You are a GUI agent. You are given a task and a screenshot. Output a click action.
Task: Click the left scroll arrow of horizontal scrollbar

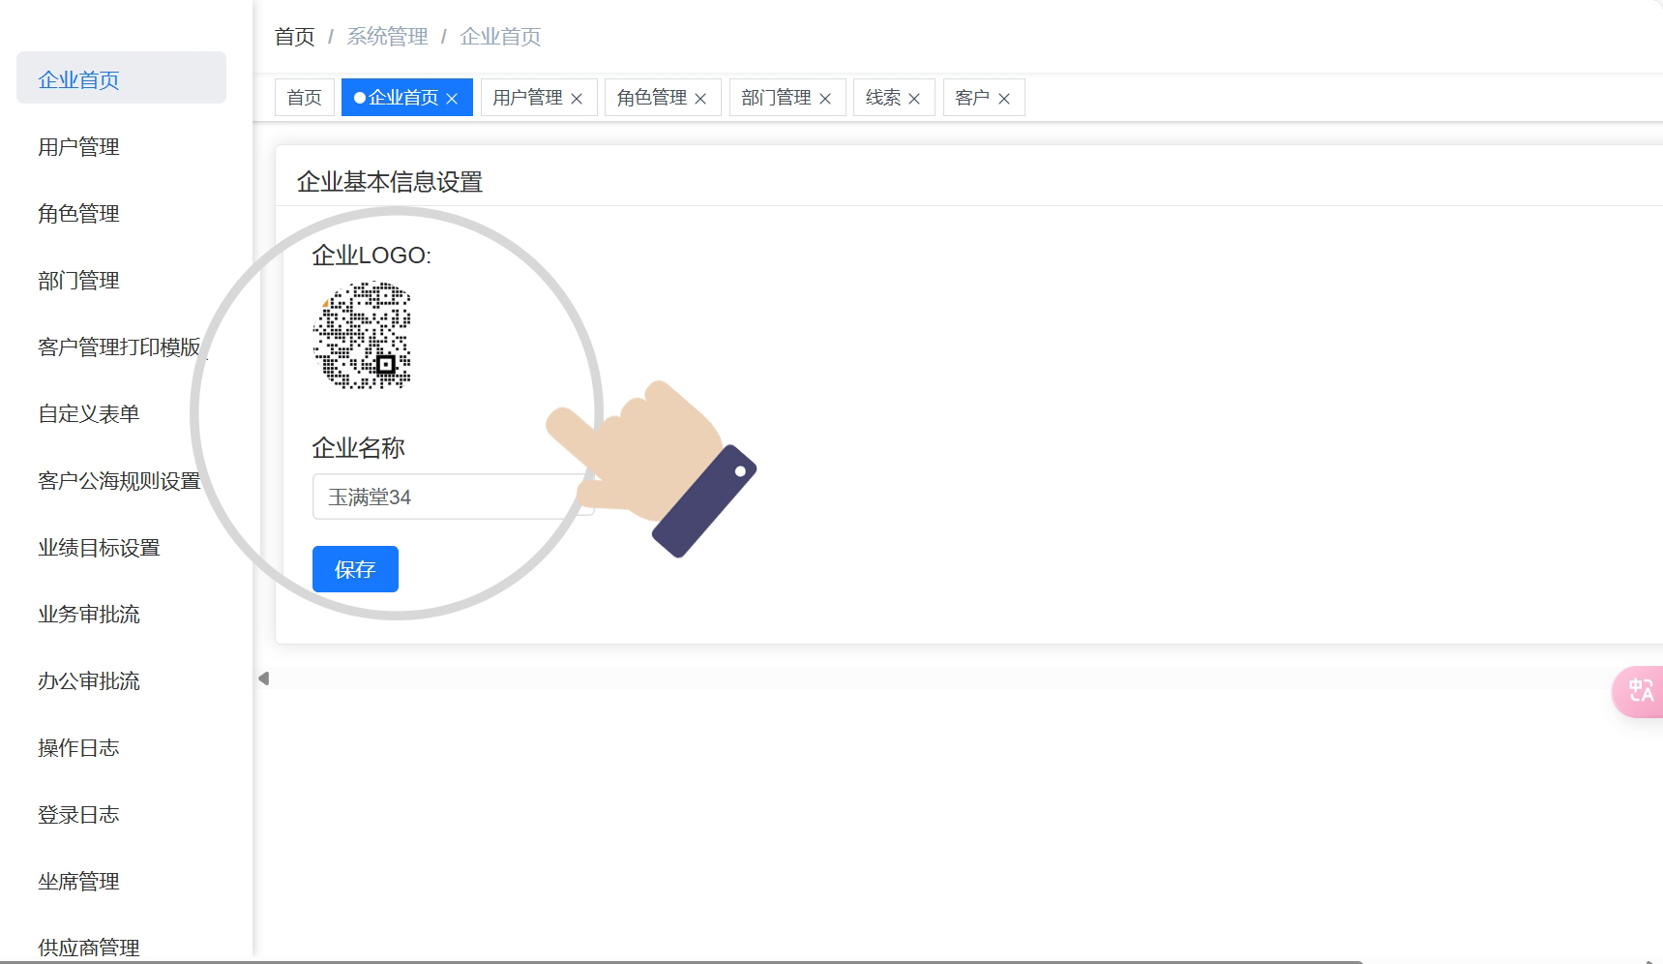pos(263,678)
